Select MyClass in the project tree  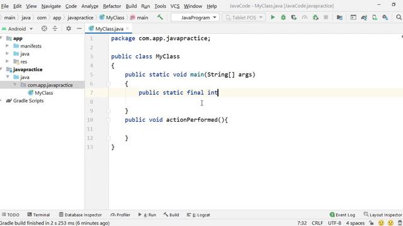pos(43,93)
